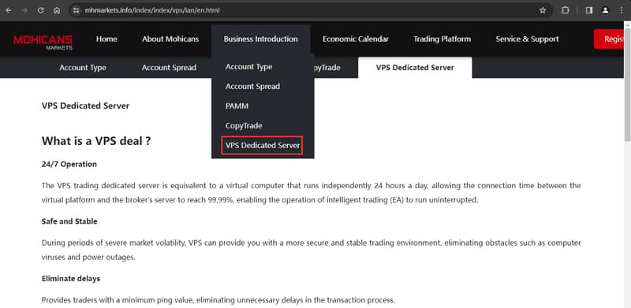Choose VPS Dedicated Server dropdown entry

pyautogui.click(x=263, y=145)
